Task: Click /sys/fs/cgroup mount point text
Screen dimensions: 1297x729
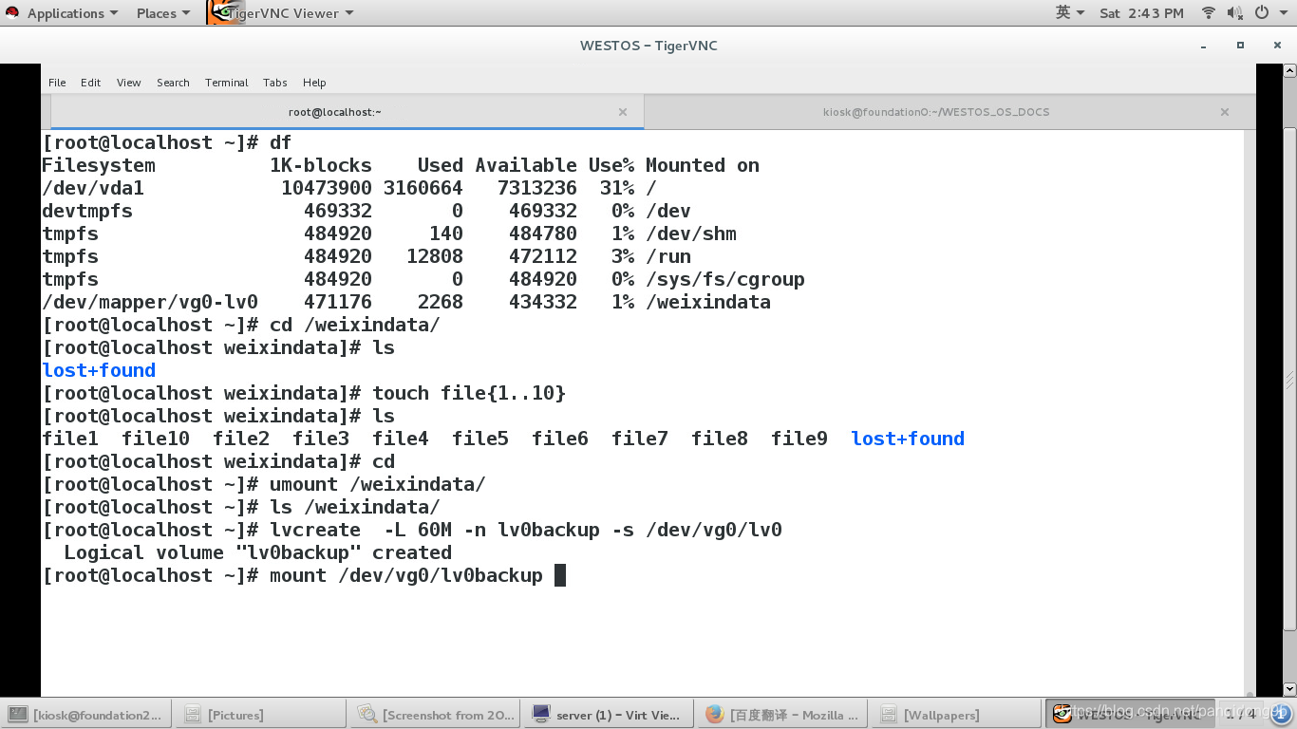Action: (725, 279)
